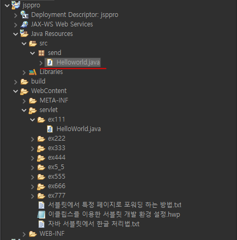Click the ex555 folder icon
The width and height of the screenshot is (237, 240).
coord(41,177)
